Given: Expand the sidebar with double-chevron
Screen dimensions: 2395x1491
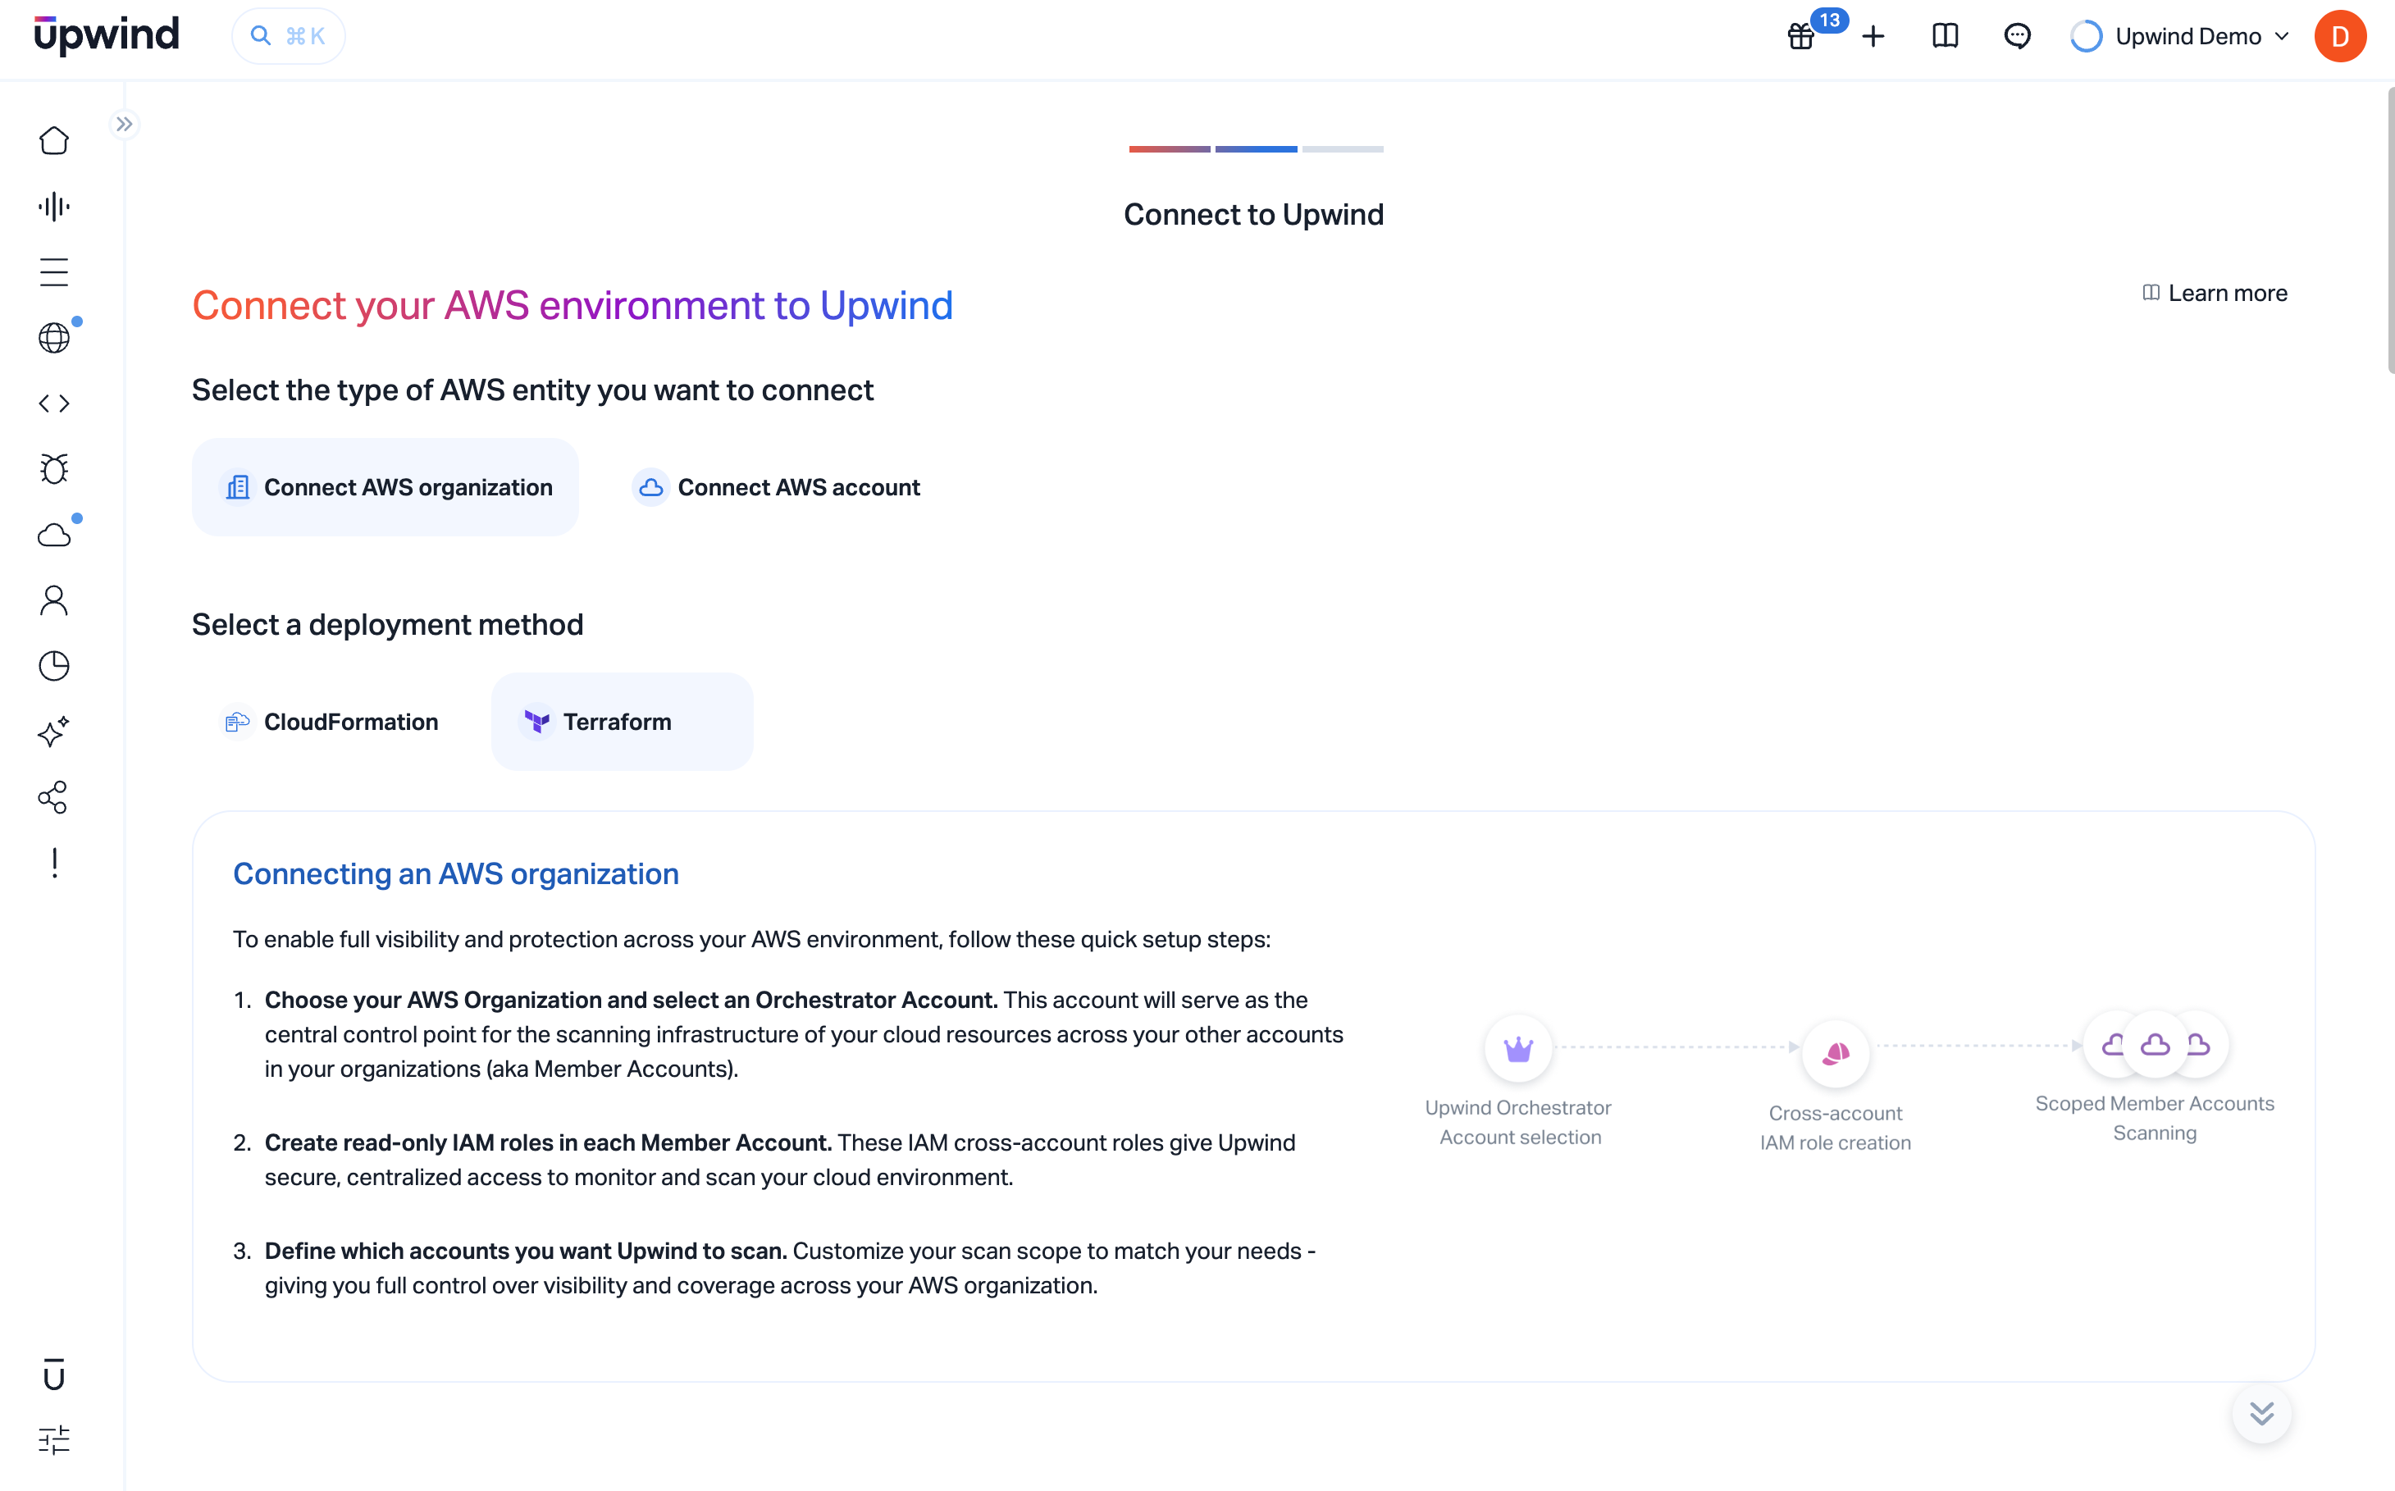Looking at the screenshot, I should [123, 123].
